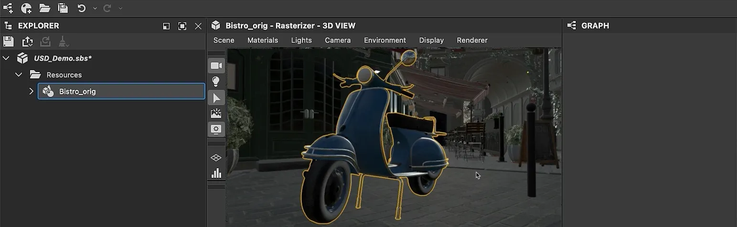This screenshot has height=227, width=737.
Task: Open a package with the folder icon
Action: pos(44,8)
